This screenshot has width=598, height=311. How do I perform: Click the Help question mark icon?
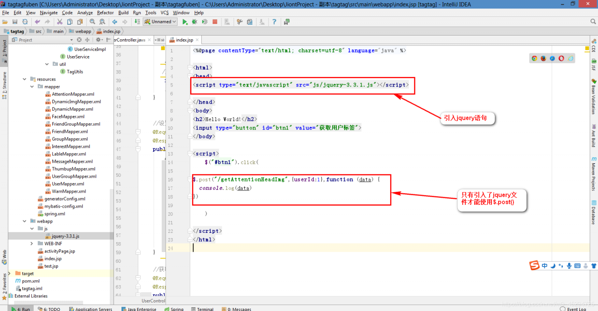coord(274,22)
